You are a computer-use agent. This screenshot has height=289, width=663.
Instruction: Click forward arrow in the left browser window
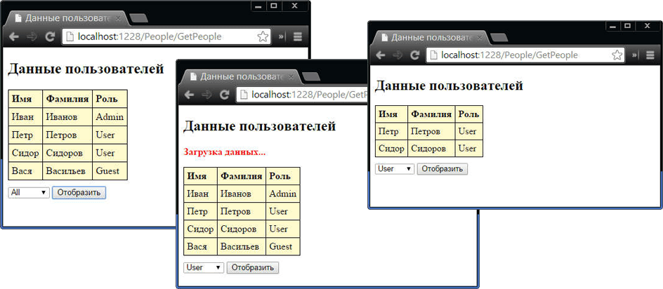[x=32, y=36]
